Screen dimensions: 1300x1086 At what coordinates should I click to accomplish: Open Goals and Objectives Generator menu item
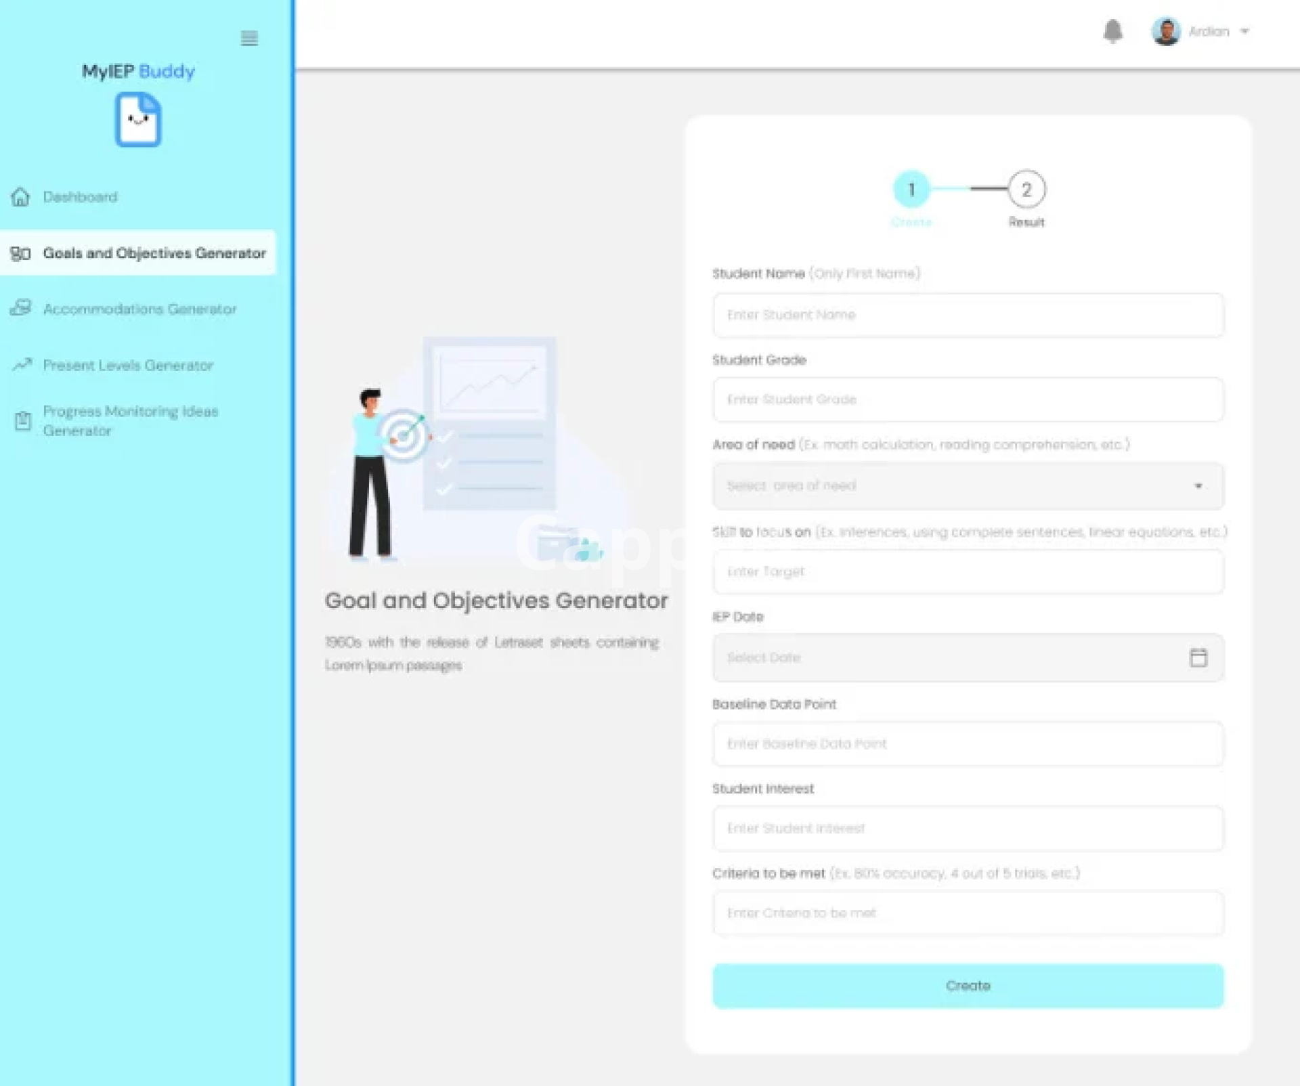(154, 253)
